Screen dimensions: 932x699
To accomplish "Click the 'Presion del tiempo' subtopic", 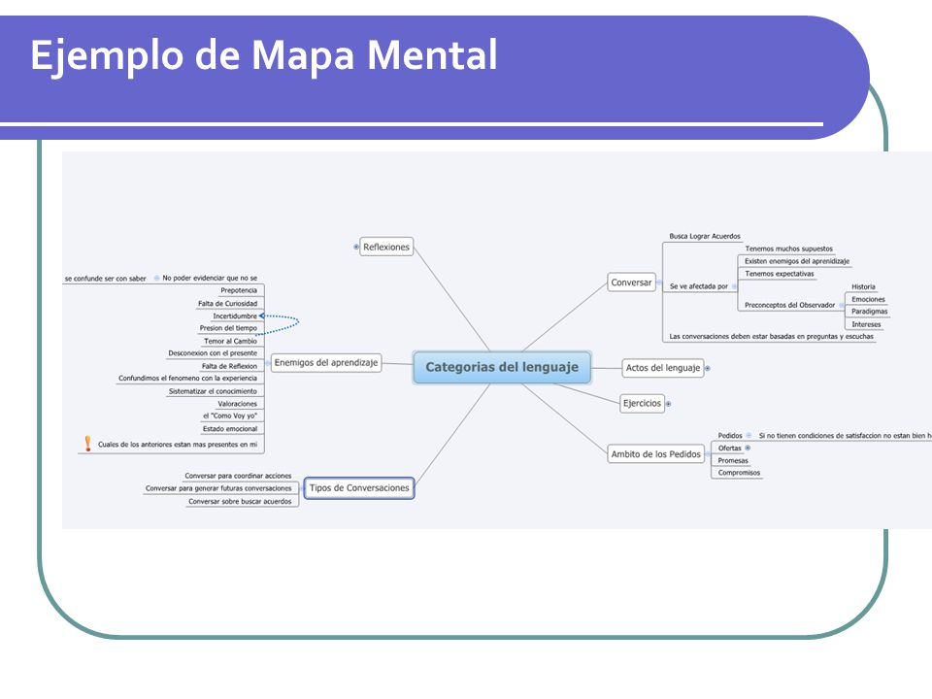I will 228,328.
